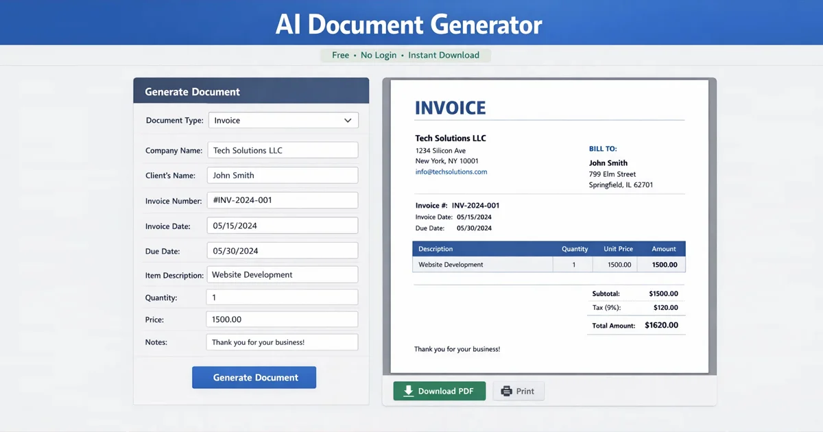Click the Print button

tap(518, 391)
